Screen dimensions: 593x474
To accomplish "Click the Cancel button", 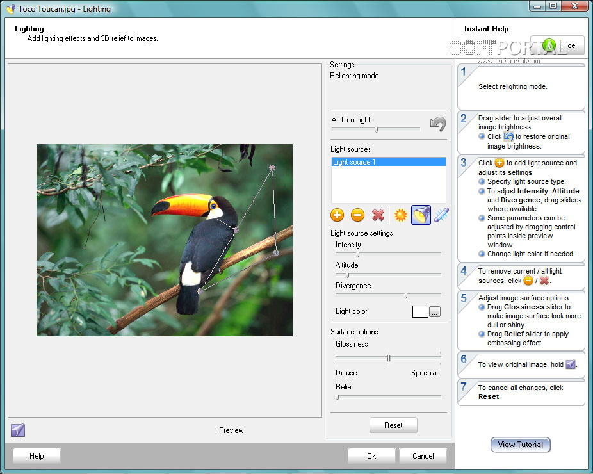I will click(x=423, y=456).
